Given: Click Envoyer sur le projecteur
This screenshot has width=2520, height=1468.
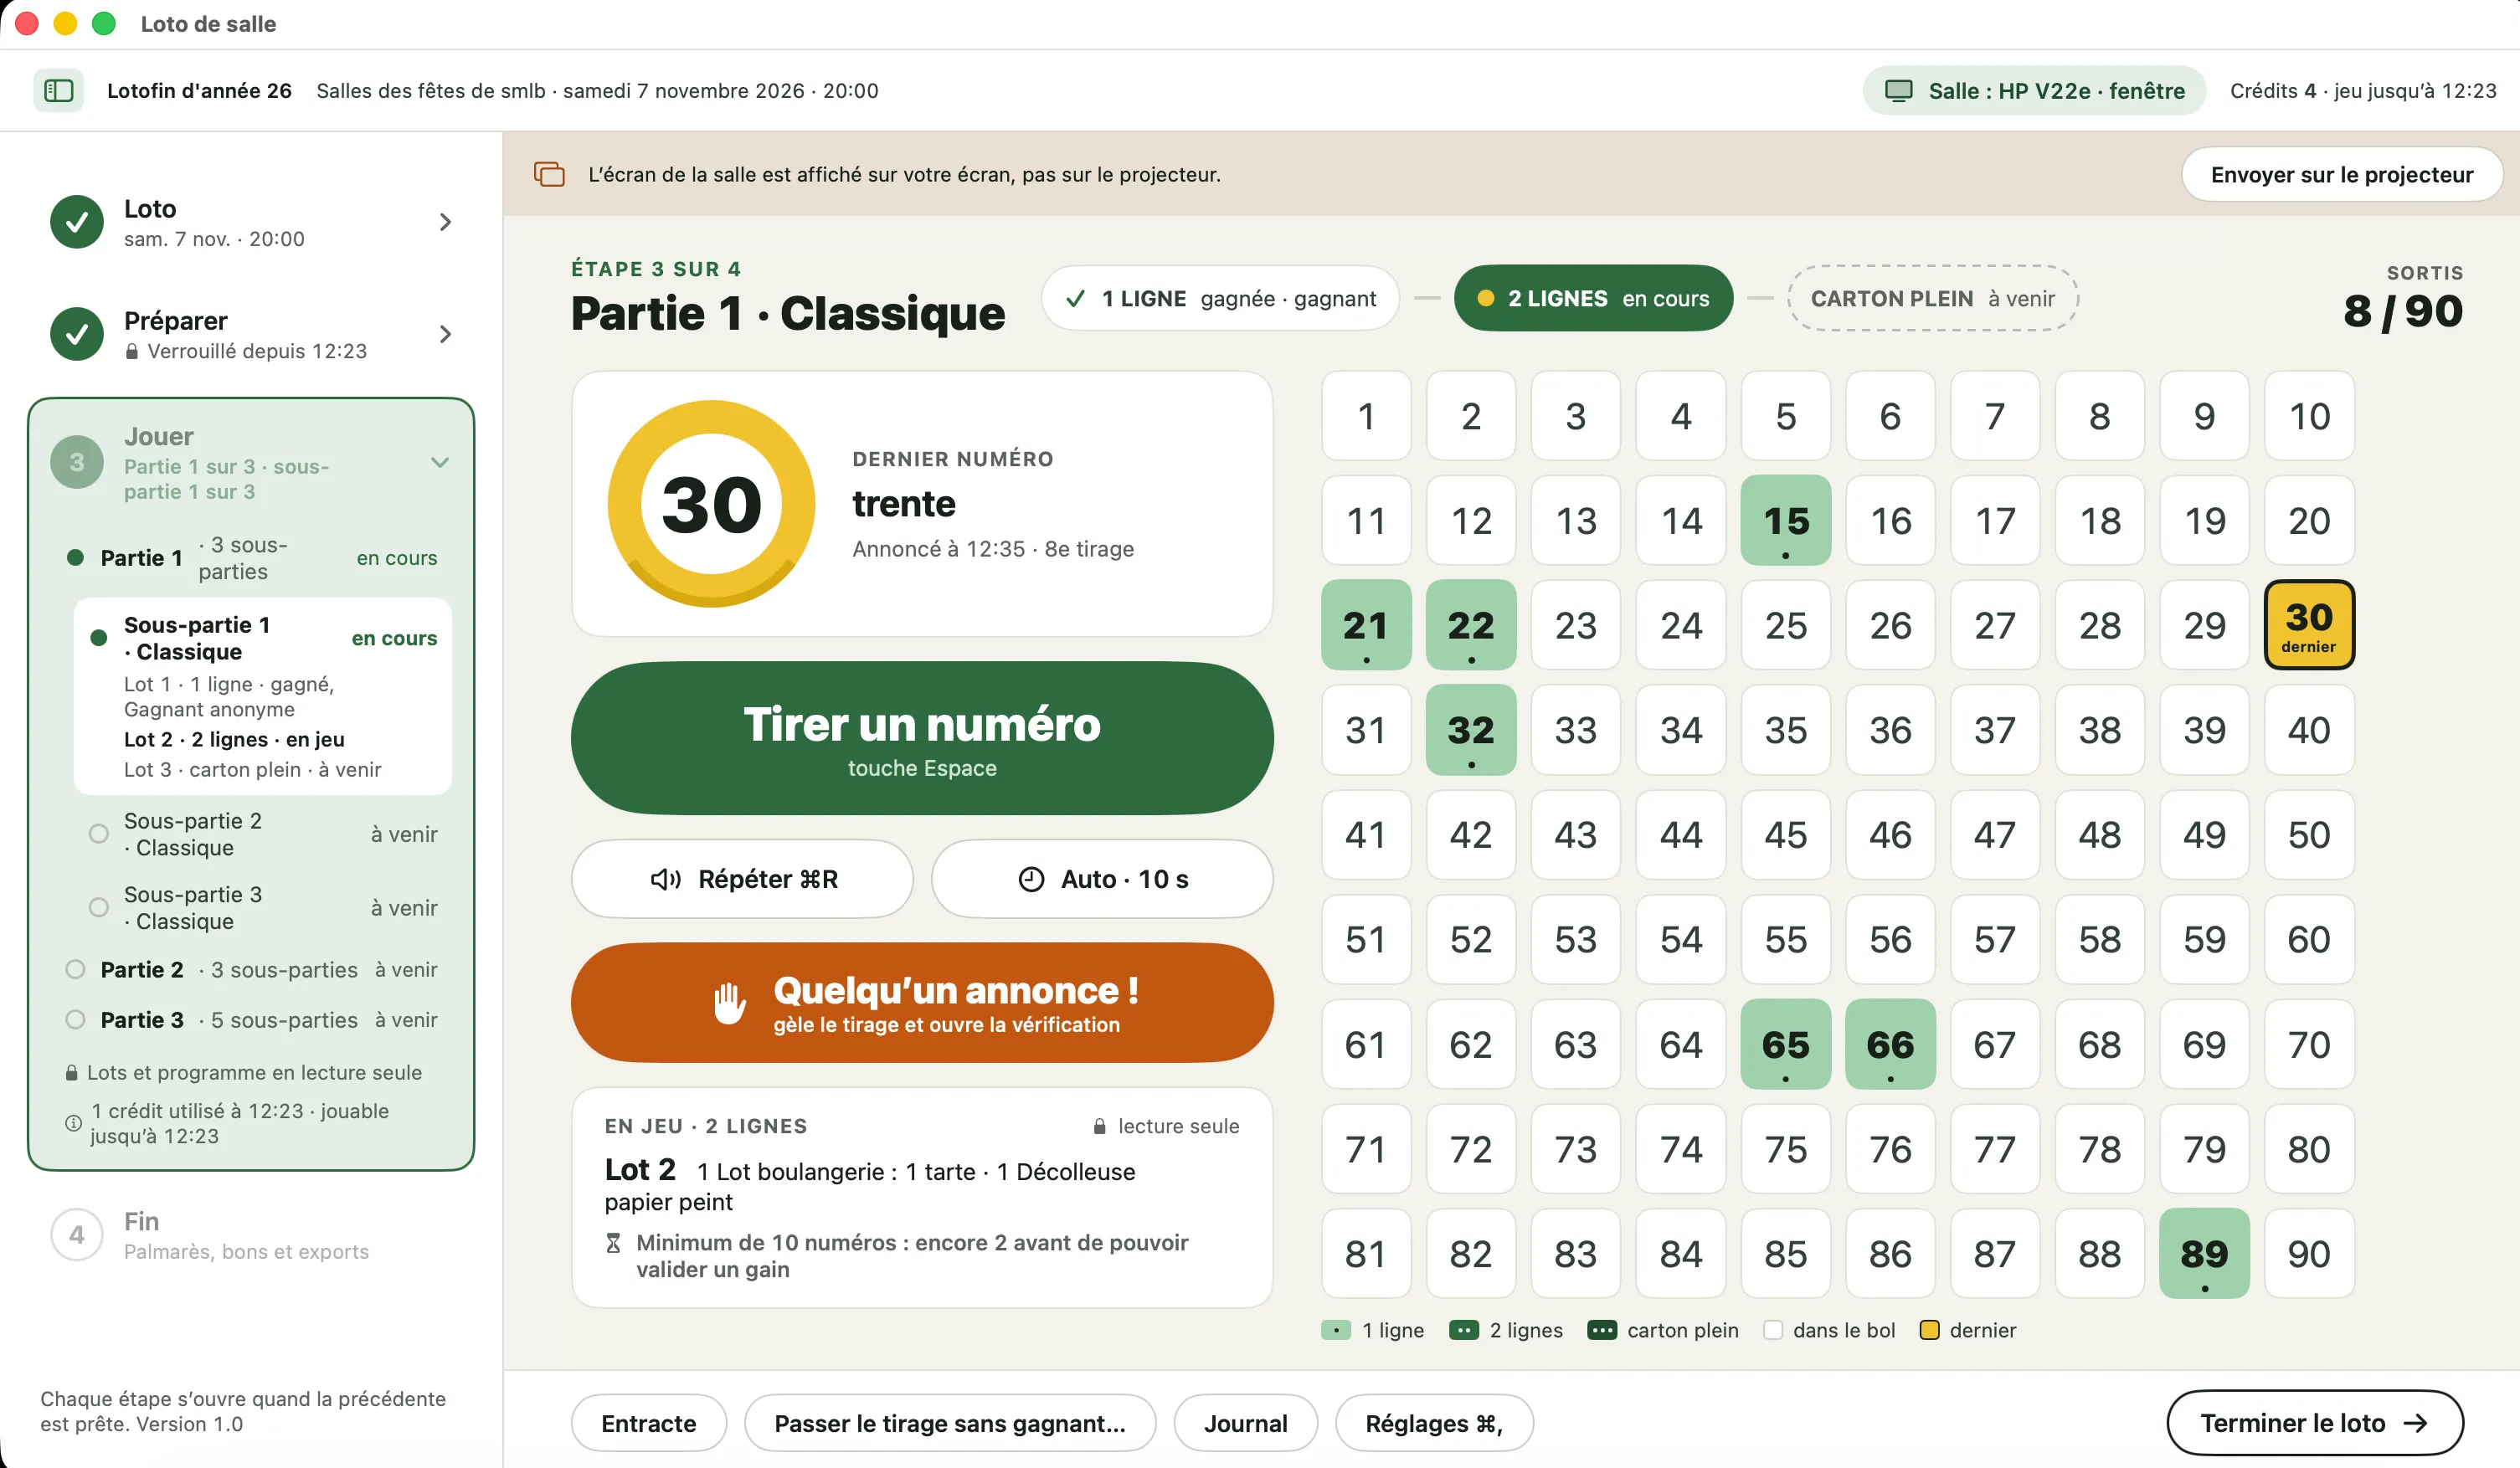Looking at the screenshot, I should 2342,174.
